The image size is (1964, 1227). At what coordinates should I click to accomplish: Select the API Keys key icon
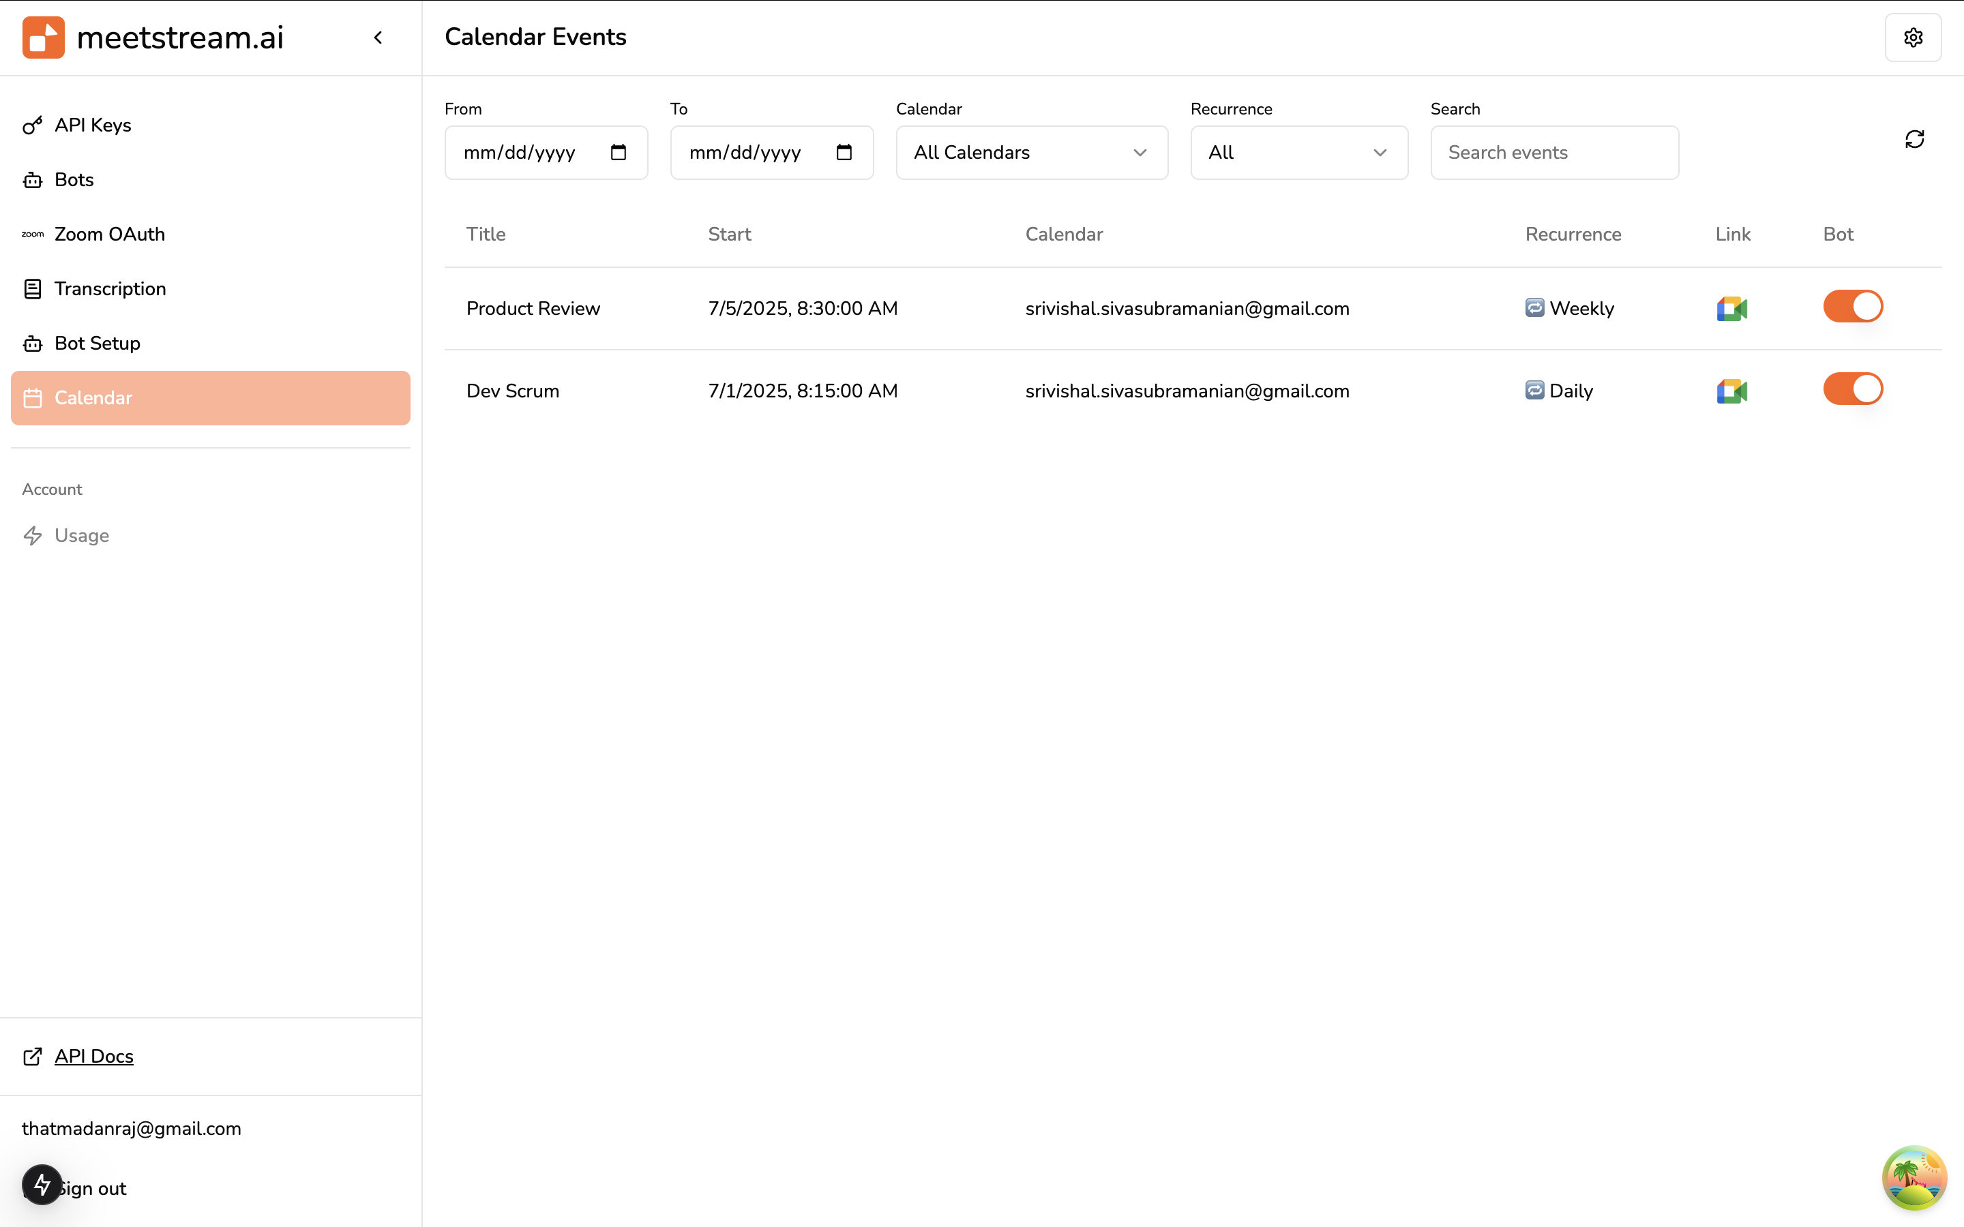pos(33,126)
